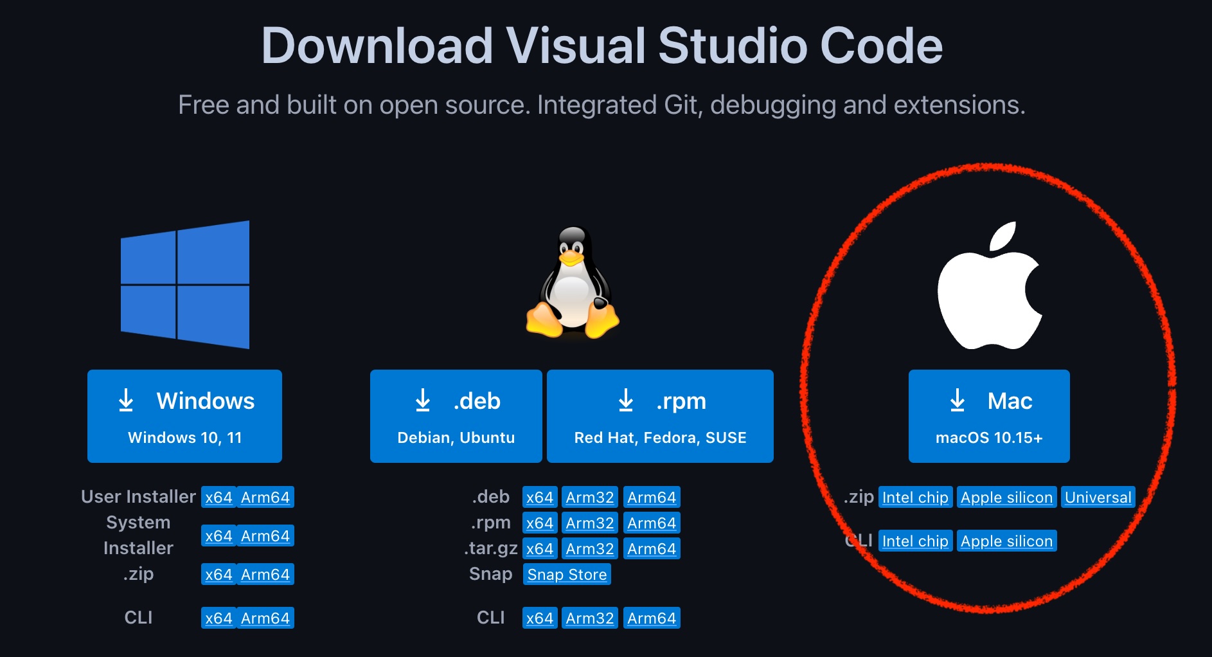Image resolution: width=1212 pixels, height=657 pixels.
Task: Open Mac CLI Apple silicon link
Action: point(1006,541)
